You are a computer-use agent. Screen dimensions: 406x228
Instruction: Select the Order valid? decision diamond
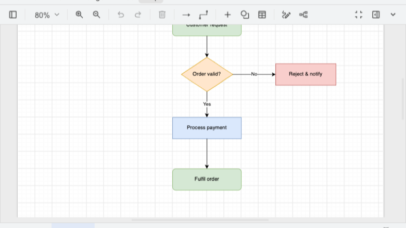[207, 74]
